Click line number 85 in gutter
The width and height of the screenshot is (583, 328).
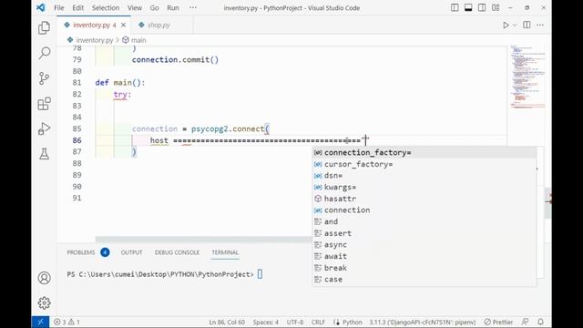click(x=77, y=128)
